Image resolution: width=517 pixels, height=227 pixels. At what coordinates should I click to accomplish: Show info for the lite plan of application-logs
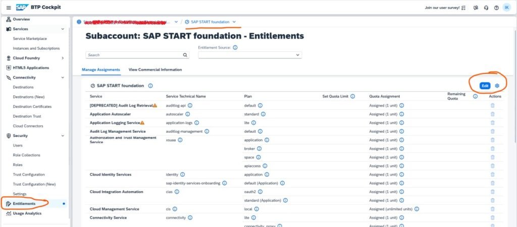(x=253, y=123)
